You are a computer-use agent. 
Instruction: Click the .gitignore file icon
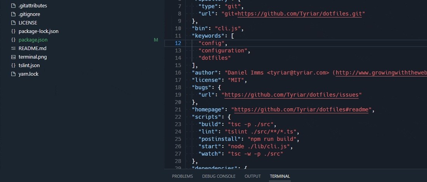click(13, 14)
